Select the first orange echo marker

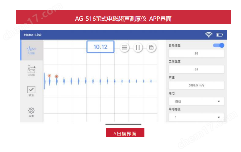pyautogui.click(x=49, y=76)
